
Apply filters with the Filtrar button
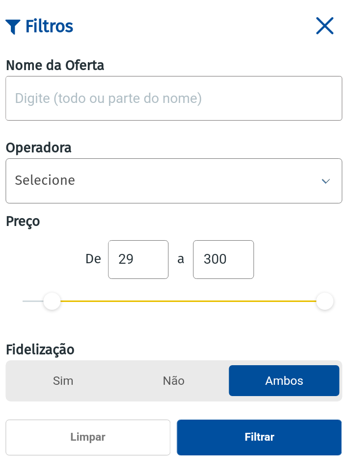259,437
